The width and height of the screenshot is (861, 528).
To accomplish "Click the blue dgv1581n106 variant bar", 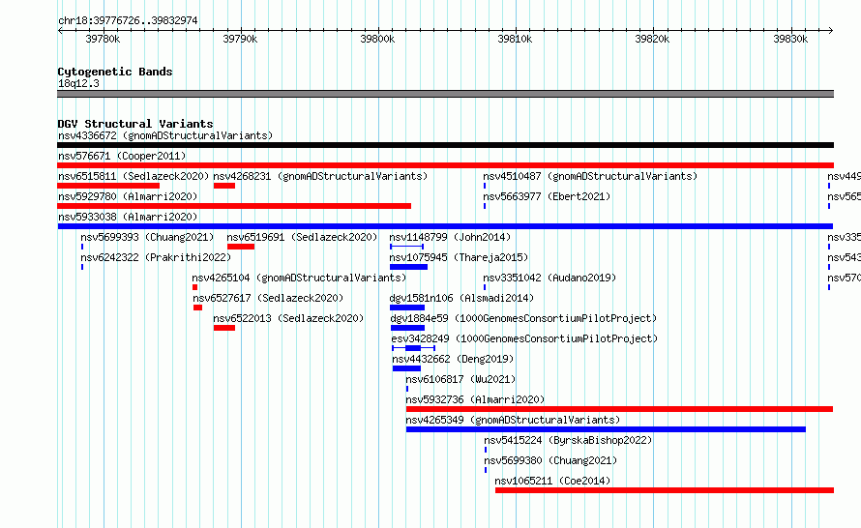I will (407, 308).
